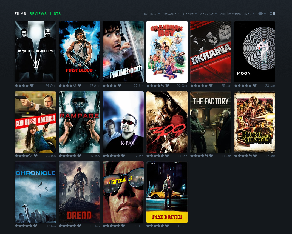Screen dimensions: 292x234
Task: Click the heart icon under Equilibrium
Action: (x=32, y=86)
